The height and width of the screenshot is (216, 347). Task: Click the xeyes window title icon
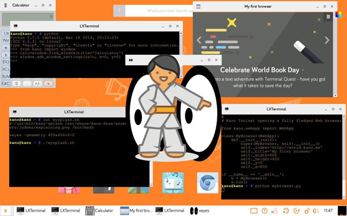131,60
